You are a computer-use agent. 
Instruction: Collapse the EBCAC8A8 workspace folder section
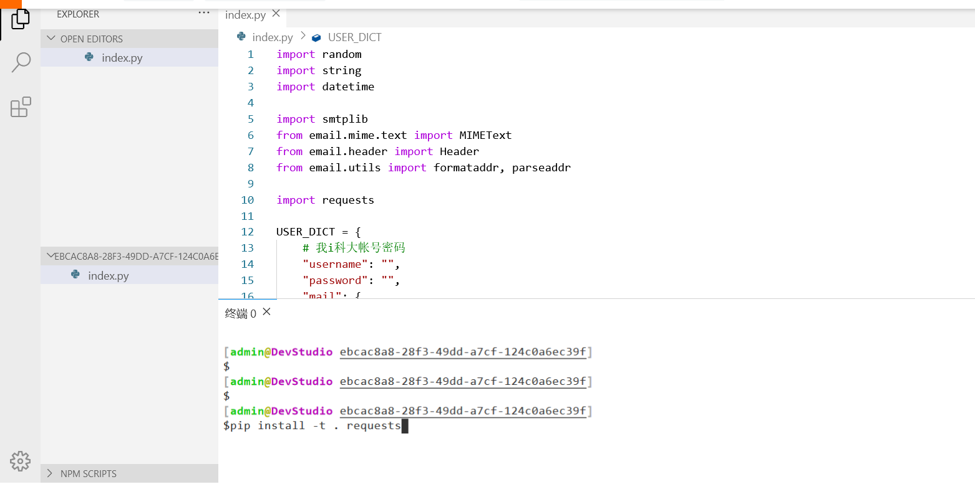coord(130,256)
